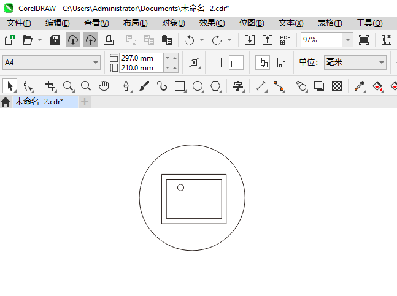Click the Copy icon
This screenshot has width=397, height=296.
[x=149, y=40]
